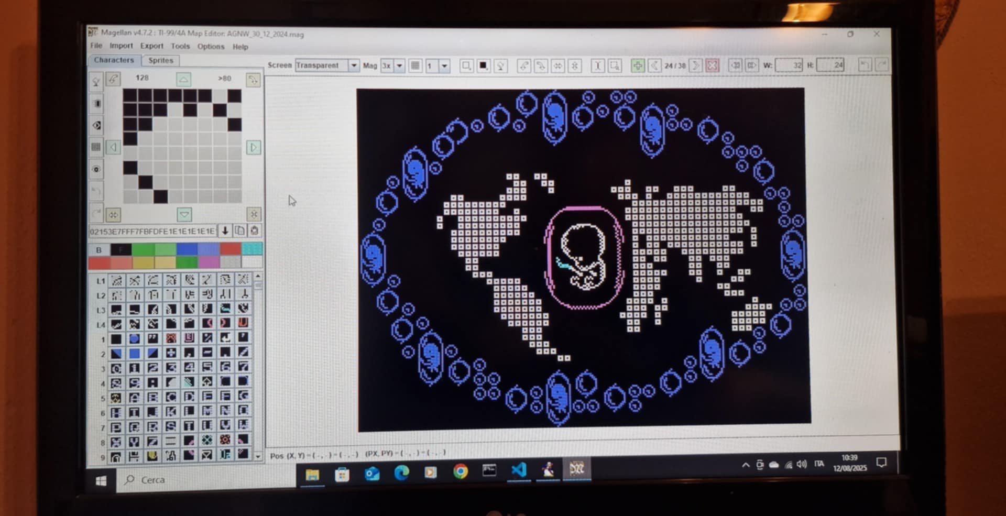Viewport: 1006px width, 516px height.
Task: Toggle the empty square tool in map toolbar
Action: 466,65
